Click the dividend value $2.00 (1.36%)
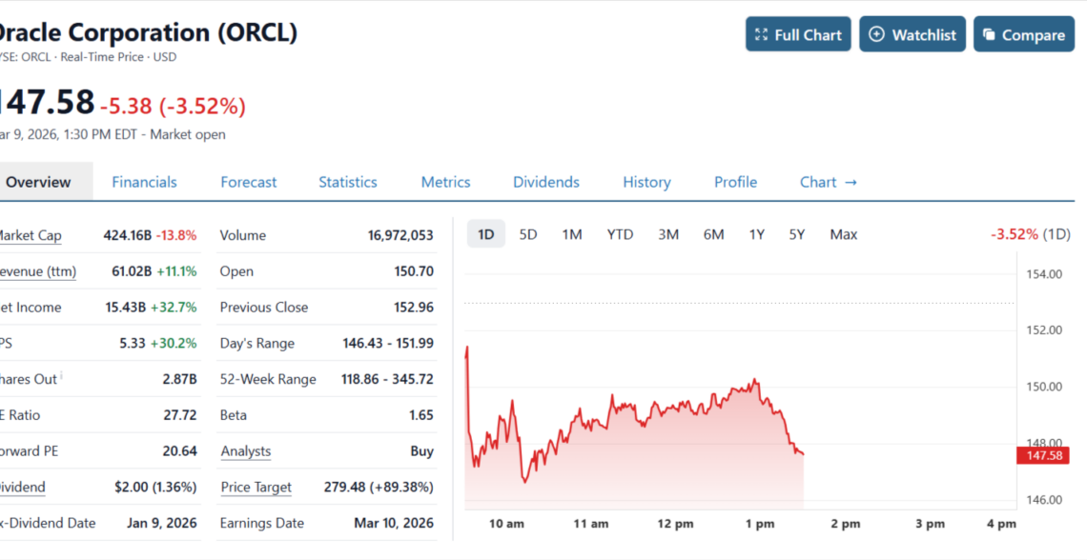The image size is (1087, 560). point(155,488)
